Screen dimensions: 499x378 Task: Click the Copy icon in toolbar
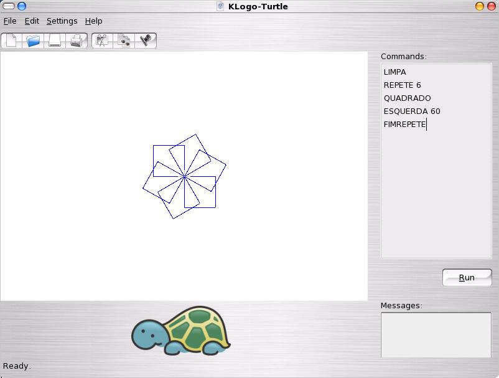click(x=124, y=40)
